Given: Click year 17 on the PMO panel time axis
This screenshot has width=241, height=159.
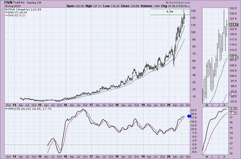Looking at the screenshot, I should [91, 157].
